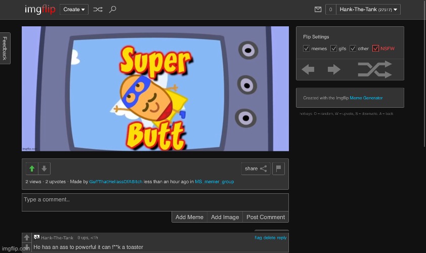This screenshot has height=253, width=426.
Task: Upvote the meme with green arrow
Action: coord(32,169)
